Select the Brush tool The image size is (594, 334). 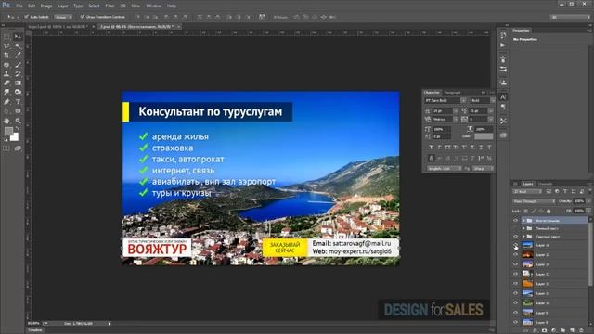click(18, 65)
